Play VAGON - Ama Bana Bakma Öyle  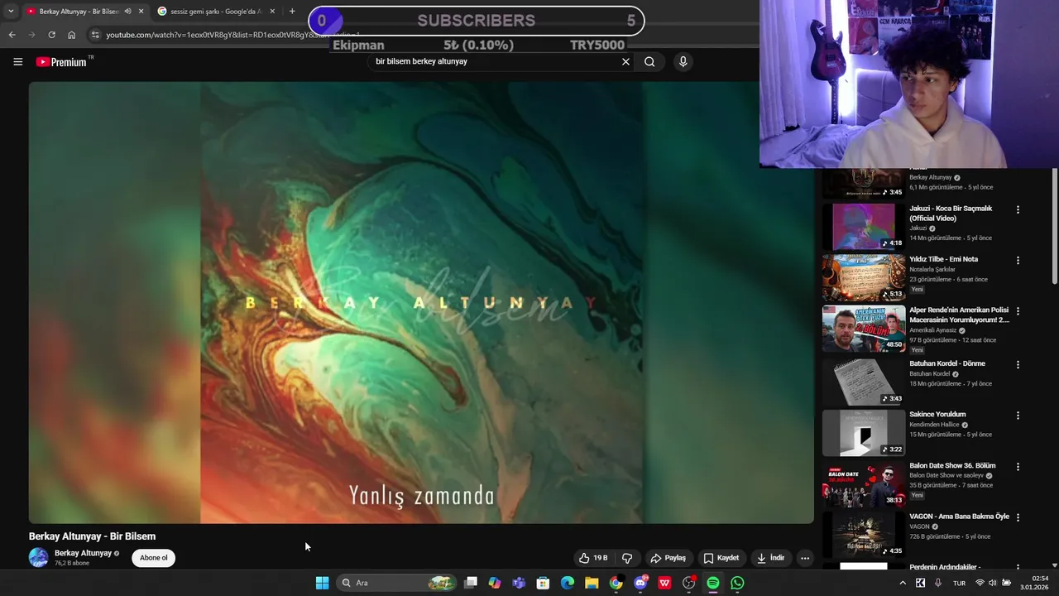coord(863,535)
